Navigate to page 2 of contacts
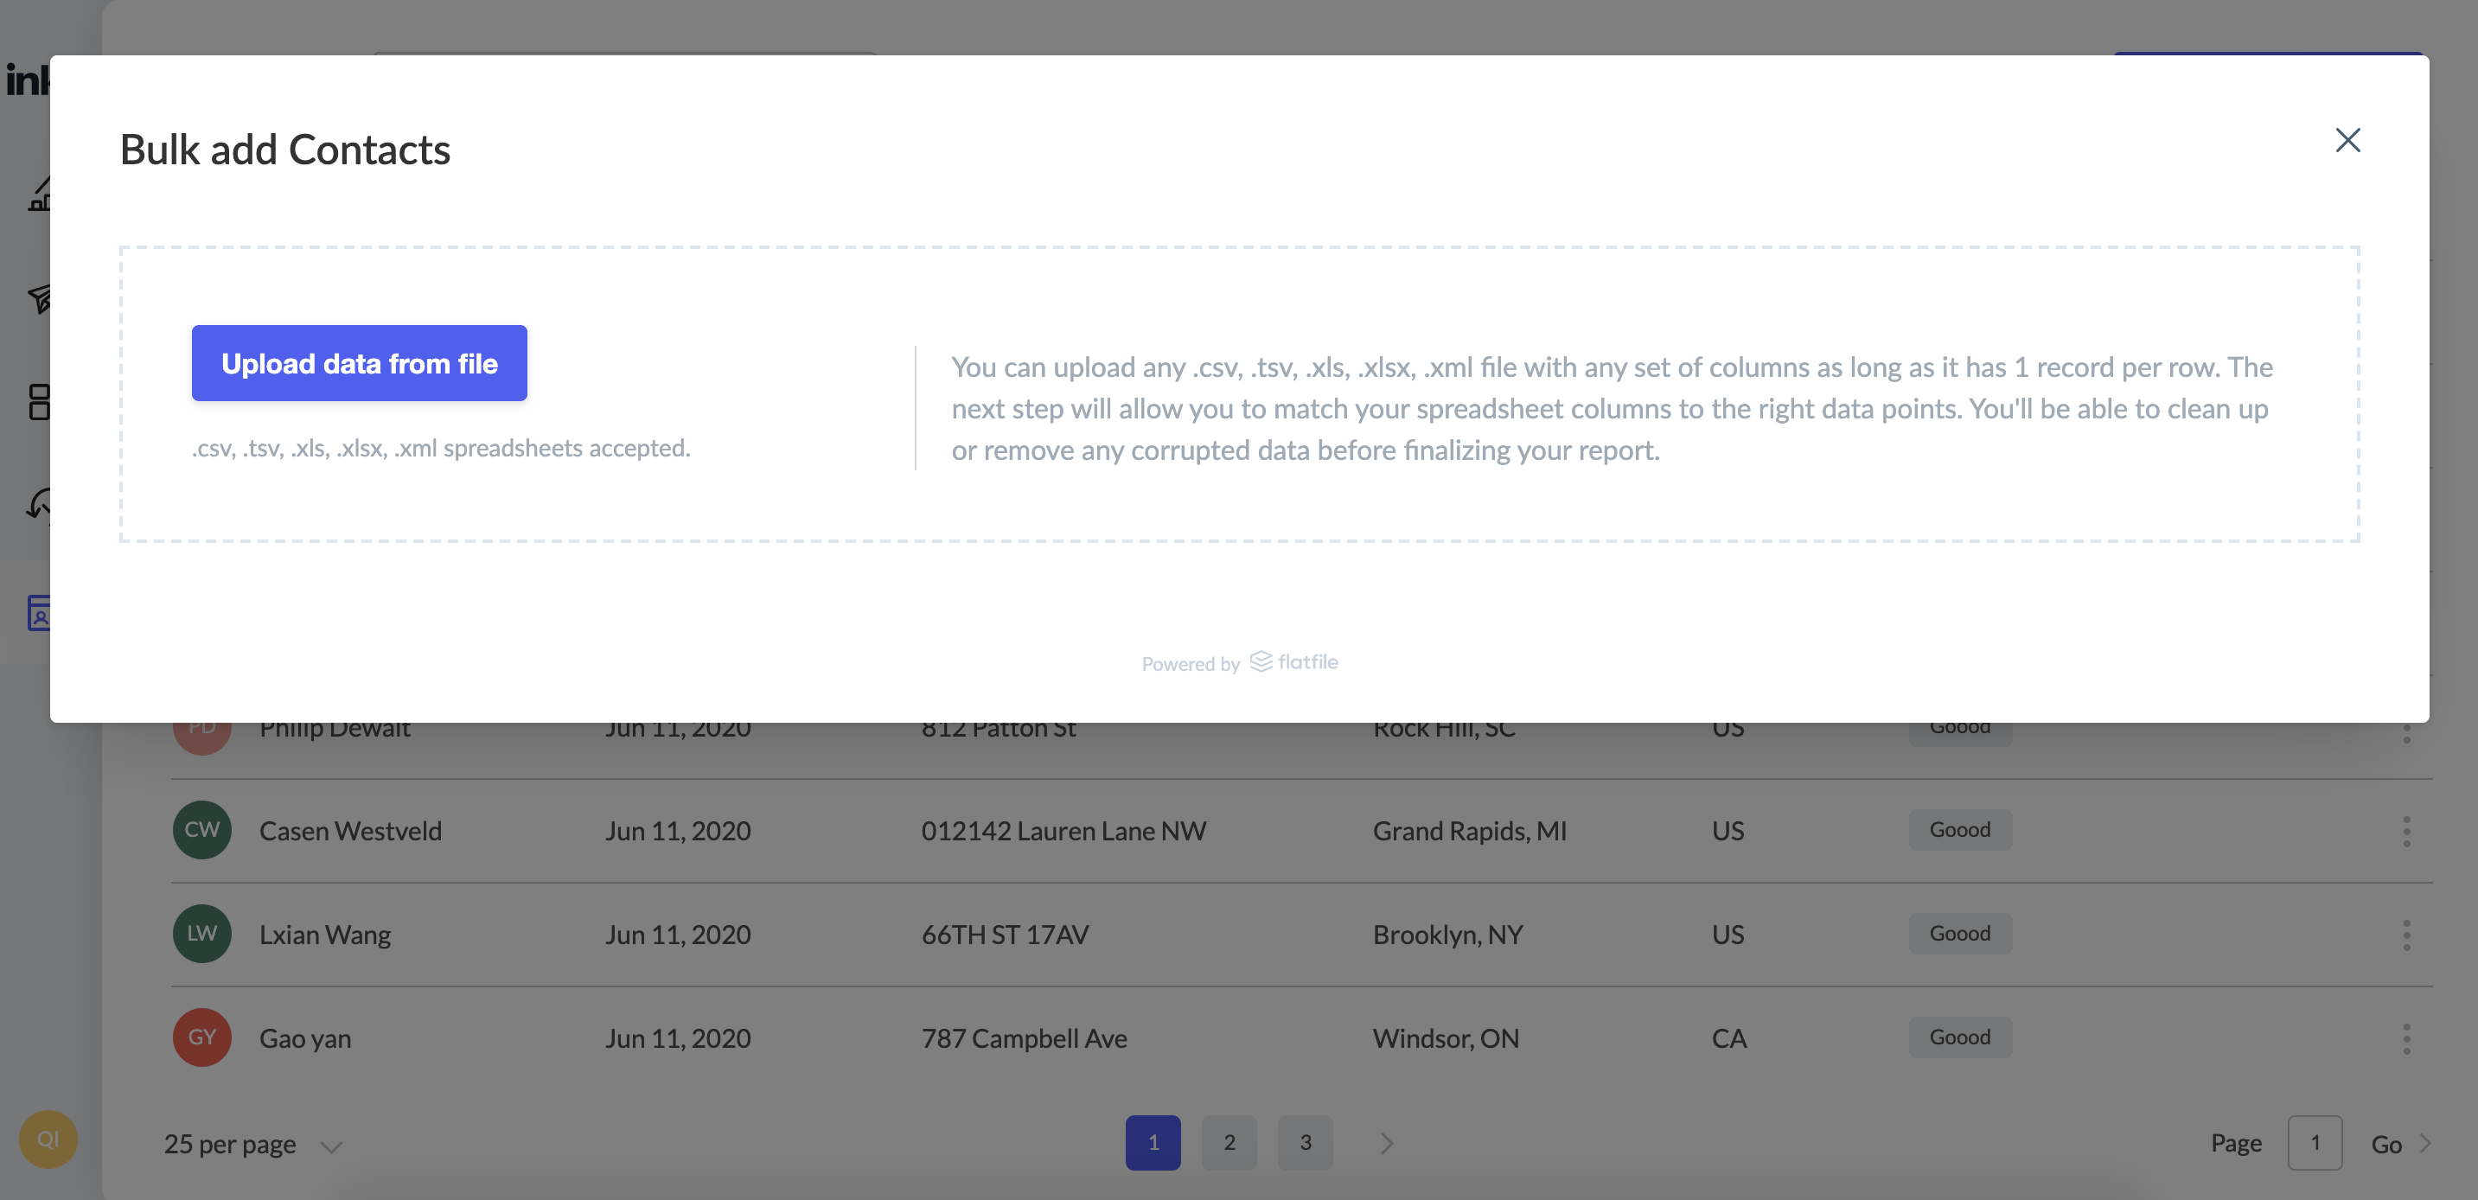 tap(1229, 1140)
